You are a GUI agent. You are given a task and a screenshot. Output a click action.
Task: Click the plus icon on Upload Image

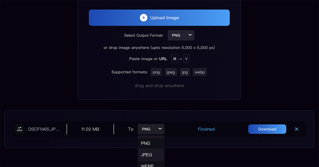pyautogui.click(x=144, y=18)
